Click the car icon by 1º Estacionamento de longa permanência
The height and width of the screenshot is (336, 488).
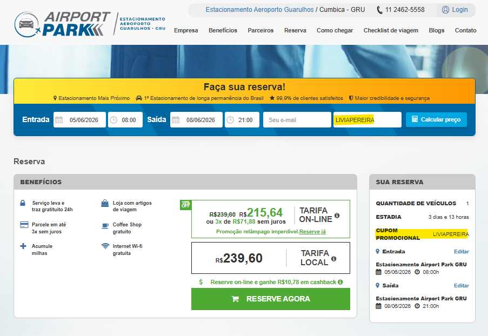tap(139, 98)
